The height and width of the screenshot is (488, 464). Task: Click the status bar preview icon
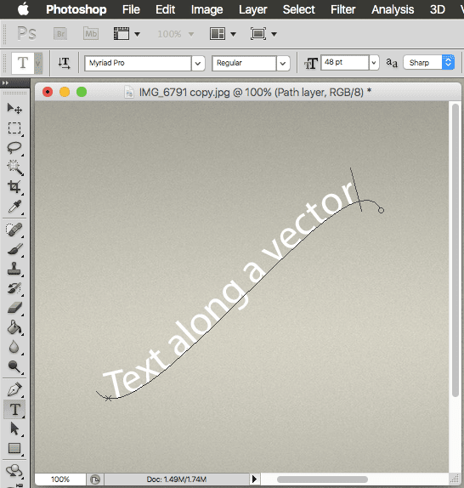click(x=95, y=479)
